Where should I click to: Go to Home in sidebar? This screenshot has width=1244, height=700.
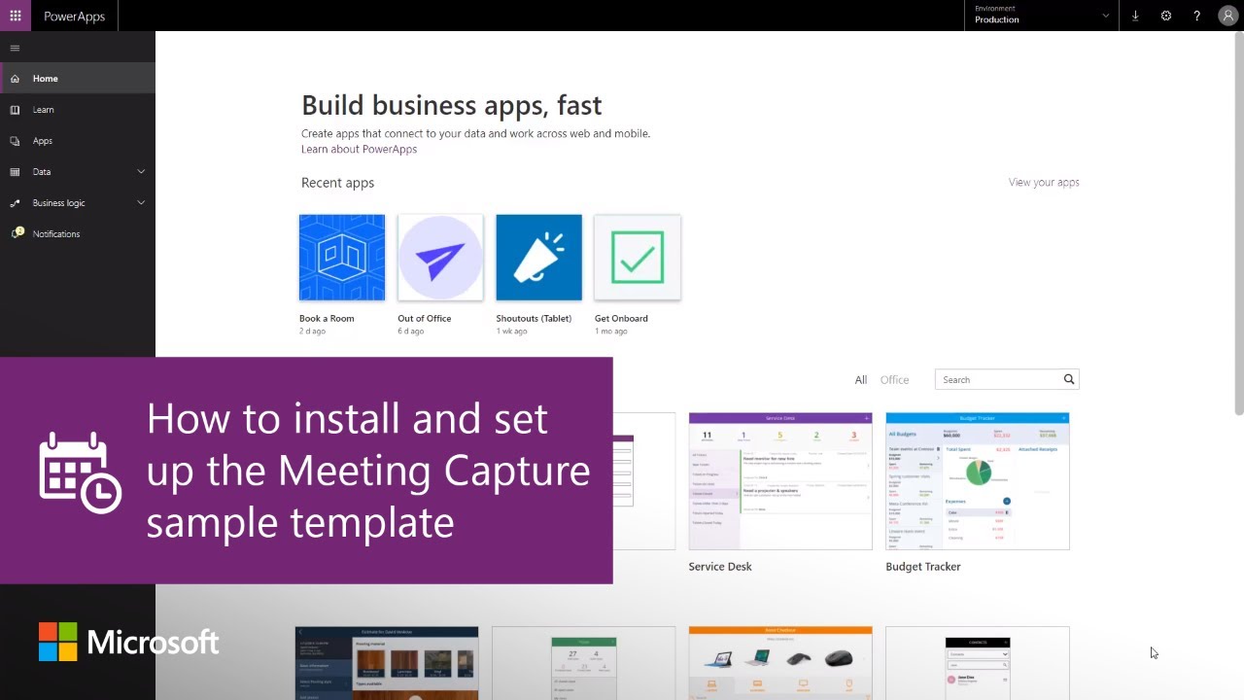click(78, 79)
